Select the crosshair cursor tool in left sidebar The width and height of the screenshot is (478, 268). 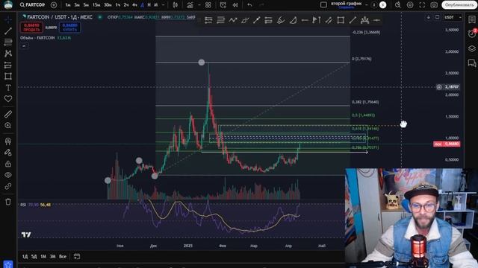click(x=8, y=19)
